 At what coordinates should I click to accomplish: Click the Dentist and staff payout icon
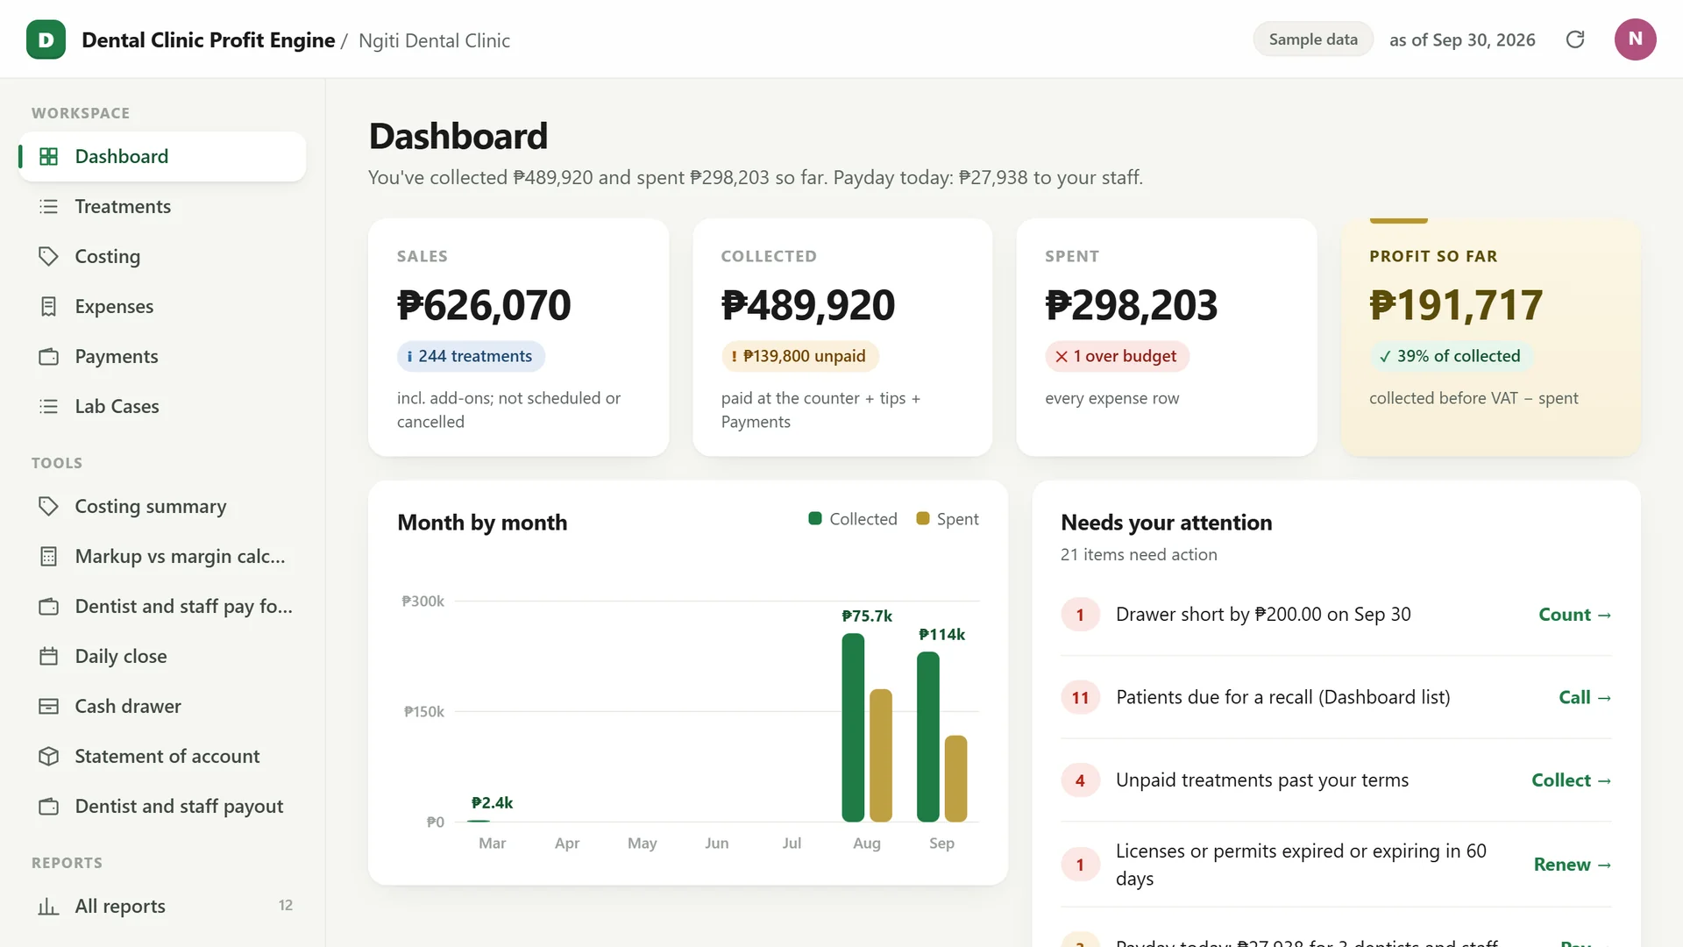point(49,806)
